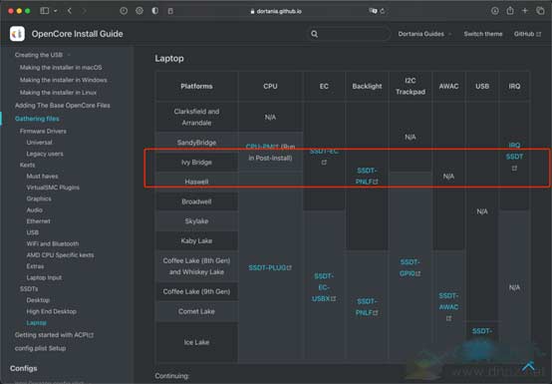Click the OpenCore guide logo icon
Viewport: 552px width, 384px height.
(x=17, y=34)
